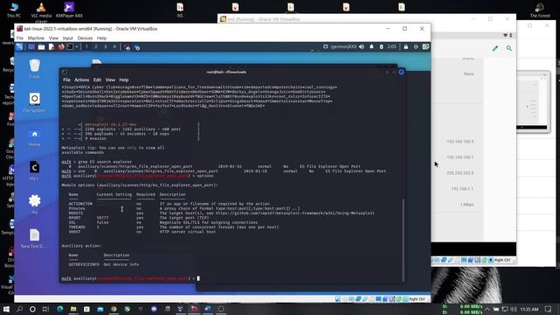560x315 pixels.
Task: Click the search magnifier icon in the background VM window
Action: tap(509, 48)
